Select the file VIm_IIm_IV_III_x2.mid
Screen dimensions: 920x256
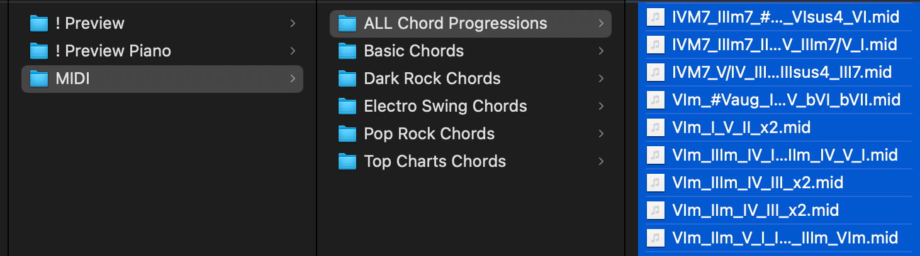755,211
